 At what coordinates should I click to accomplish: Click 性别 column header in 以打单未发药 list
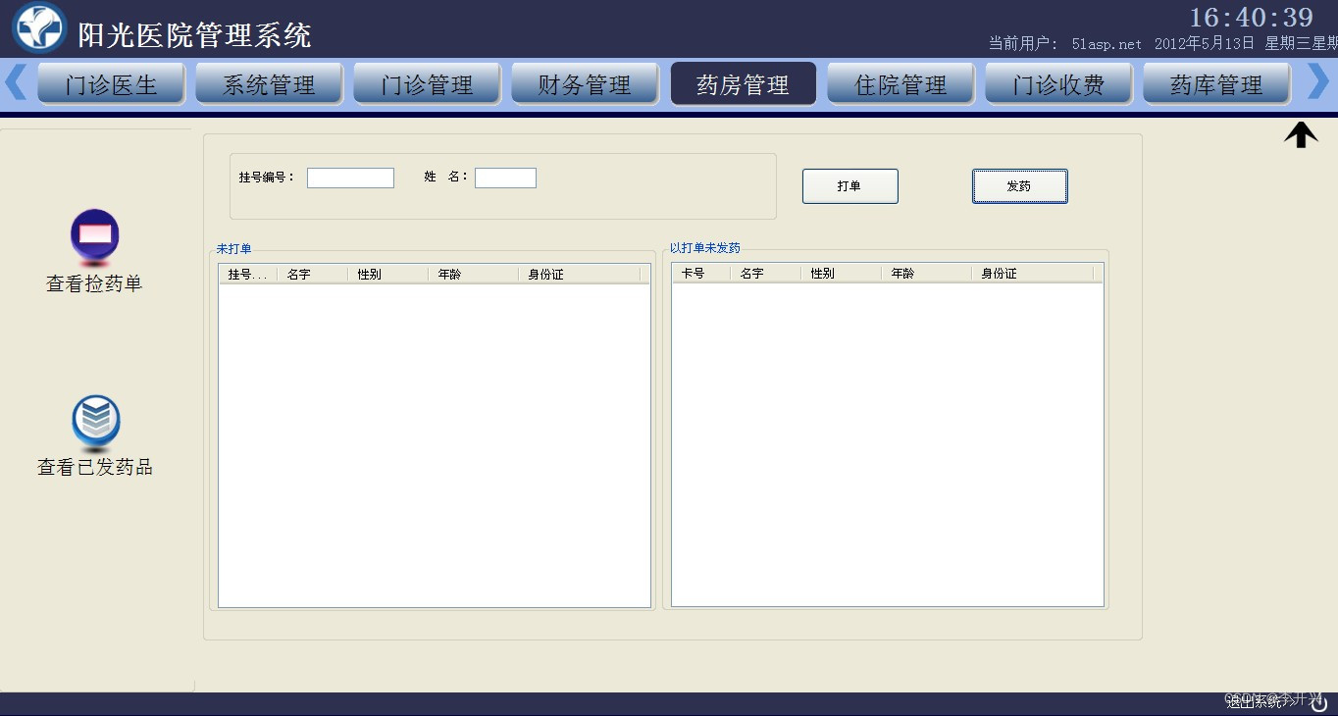click(x=841, y=274)
